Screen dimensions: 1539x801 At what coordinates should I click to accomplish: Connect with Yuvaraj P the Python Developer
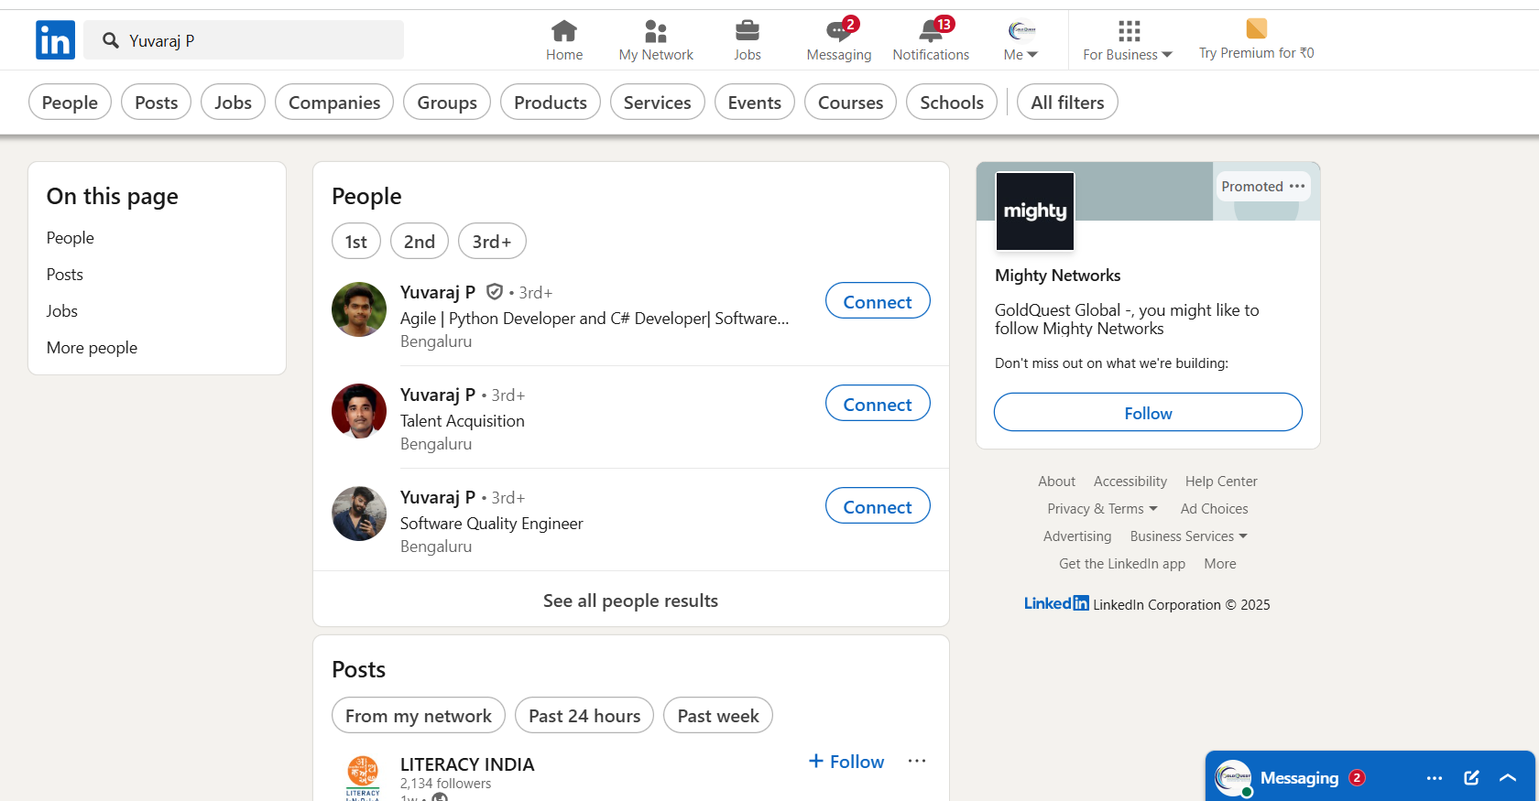coord(878,301)
